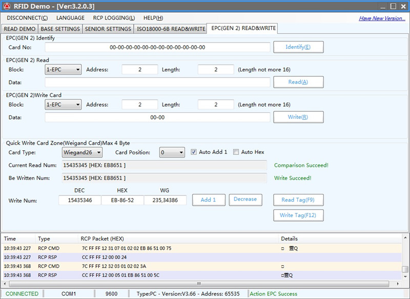
Task: Open the DISCONNECT menu
Action: click(27, 18)
